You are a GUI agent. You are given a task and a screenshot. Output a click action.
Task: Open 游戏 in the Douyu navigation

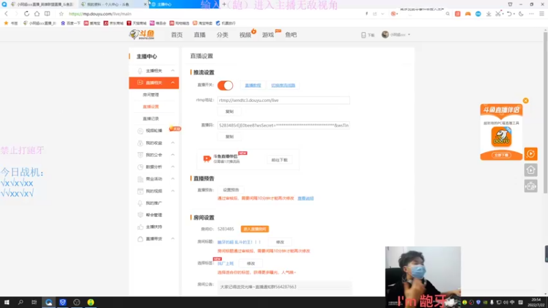click(268, 35)
